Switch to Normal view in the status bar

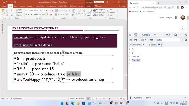(x=88, y=99)
